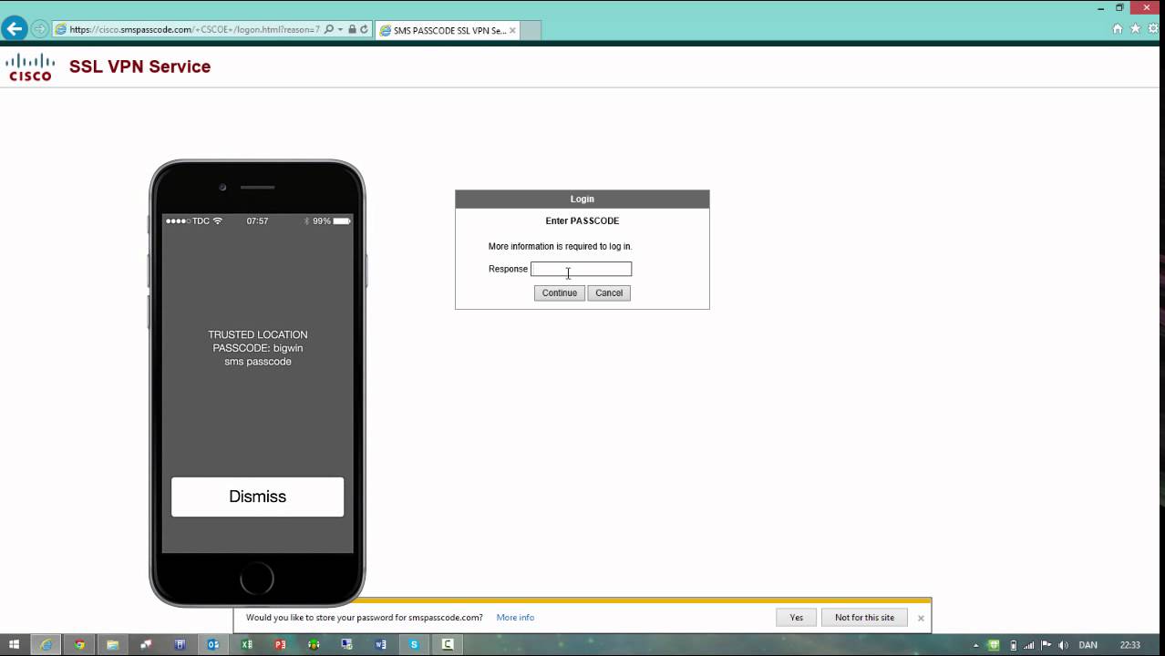Open the Windows Start button
This screenshot has width=1165, height=656.
pos(14,644)
